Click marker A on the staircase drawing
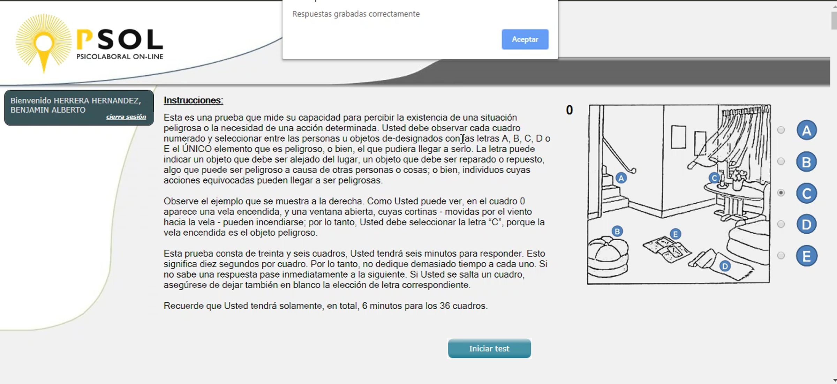The height and width of the screenshot is (384, 837). tap(621, 178)
